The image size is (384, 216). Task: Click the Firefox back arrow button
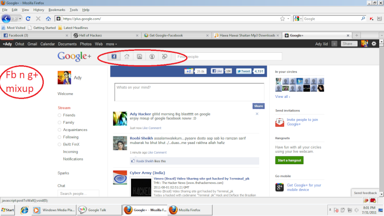click(x=6, y=19)
